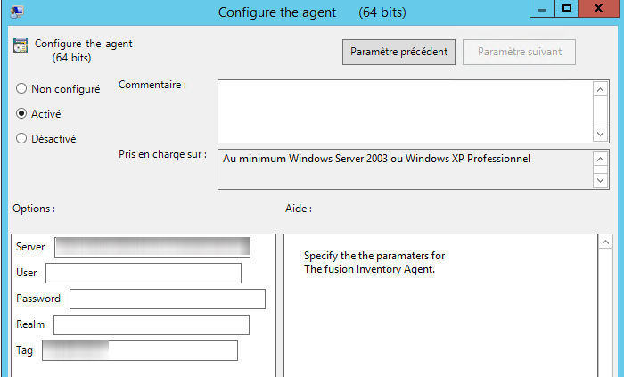
Task: Click the 'Commentaire :' label
Action: (x=152, y=85)
